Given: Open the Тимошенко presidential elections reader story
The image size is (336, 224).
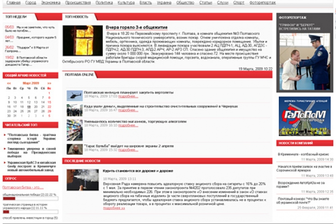Looking at the screenshot, I should (x=31, y=151).
